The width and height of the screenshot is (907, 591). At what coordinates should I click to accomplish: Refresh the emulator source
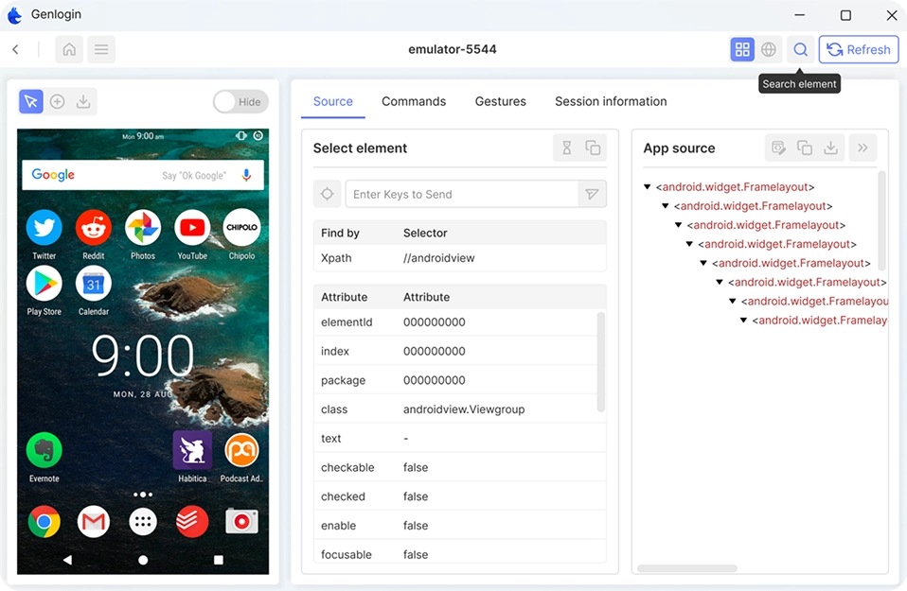(x=859, y=50)
